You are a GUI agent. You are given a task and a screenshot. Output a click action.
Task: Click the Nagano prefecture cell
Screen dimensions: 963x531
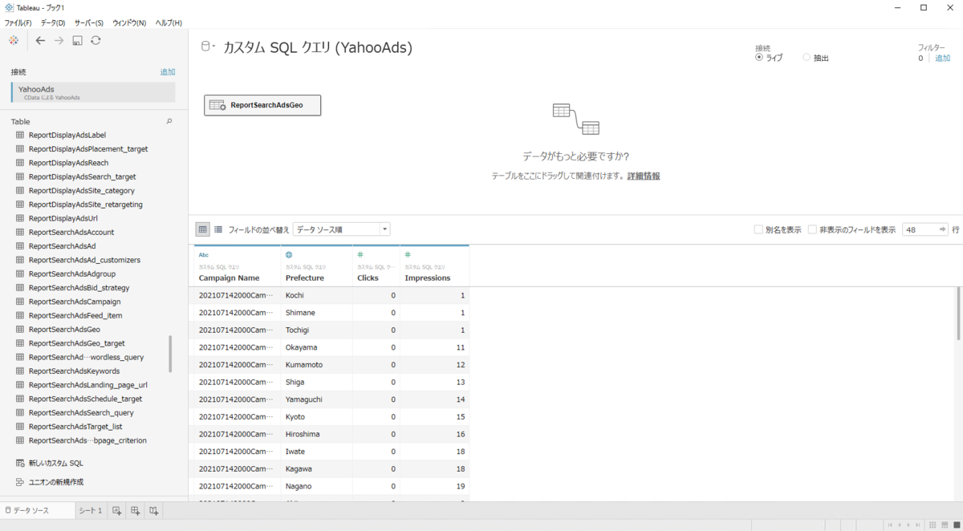coord(316,486)
